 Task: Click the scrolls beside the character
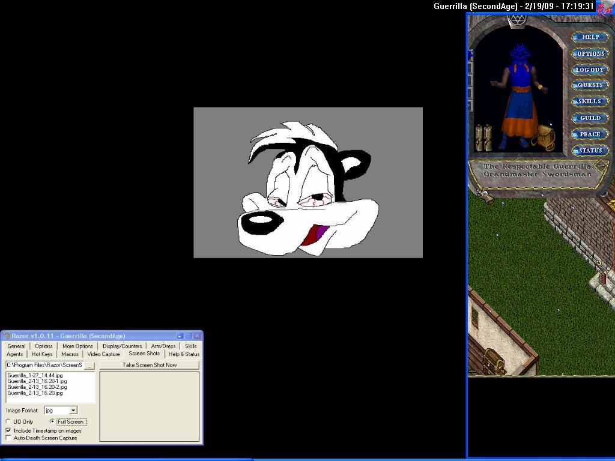point(483,137)
